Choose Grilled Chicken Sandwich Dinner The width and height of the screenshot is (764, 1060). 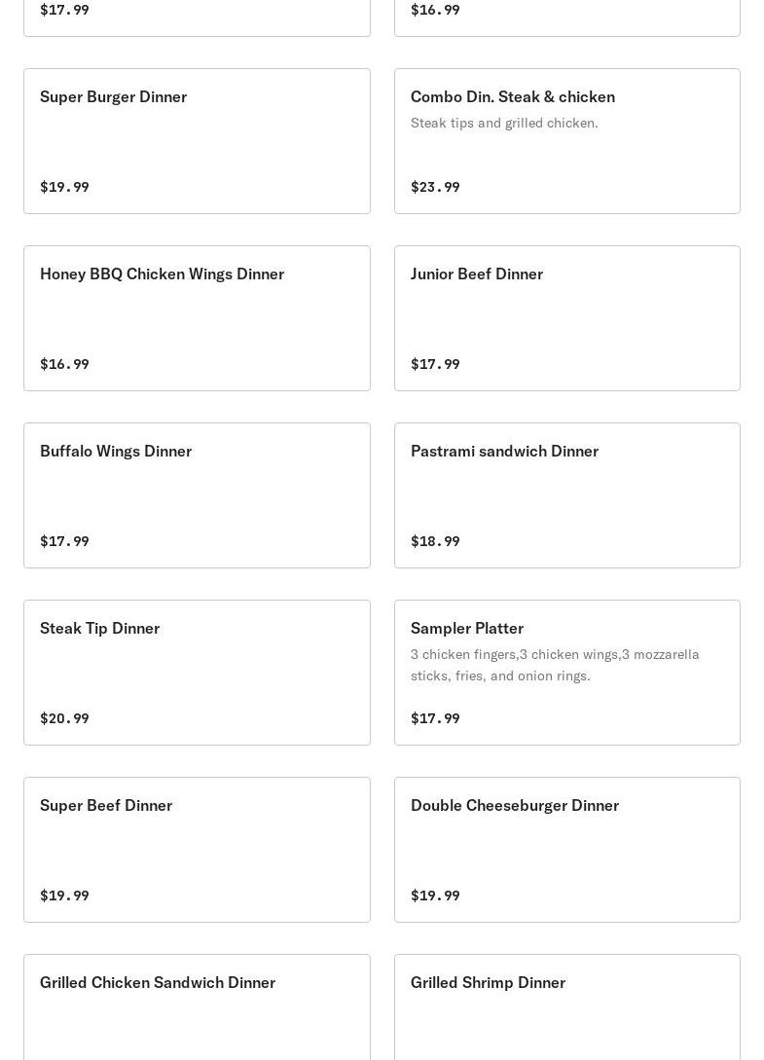pos(197,1007)
